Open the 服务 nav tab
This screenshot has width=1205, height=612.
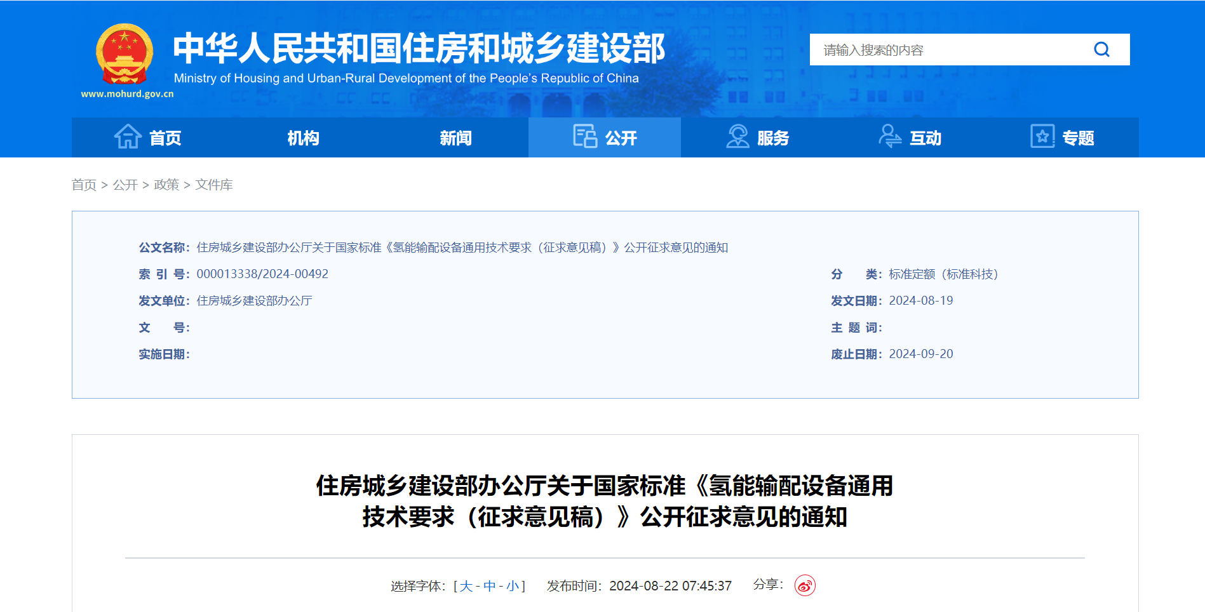757,137
